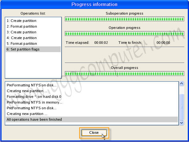Select '1: Create partition' in operations list

pyautogui.click(x=33, y=21)
